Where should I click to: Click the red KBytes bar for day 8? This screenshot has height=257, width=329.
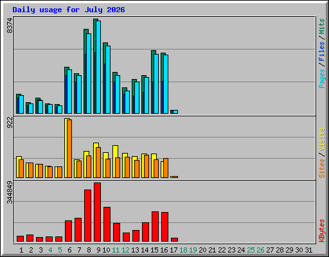[x=87, y=215]
